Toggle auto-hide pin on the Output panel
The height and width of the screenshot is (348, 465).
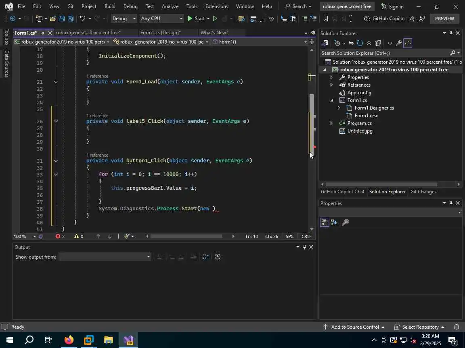(x=304, y=247)
